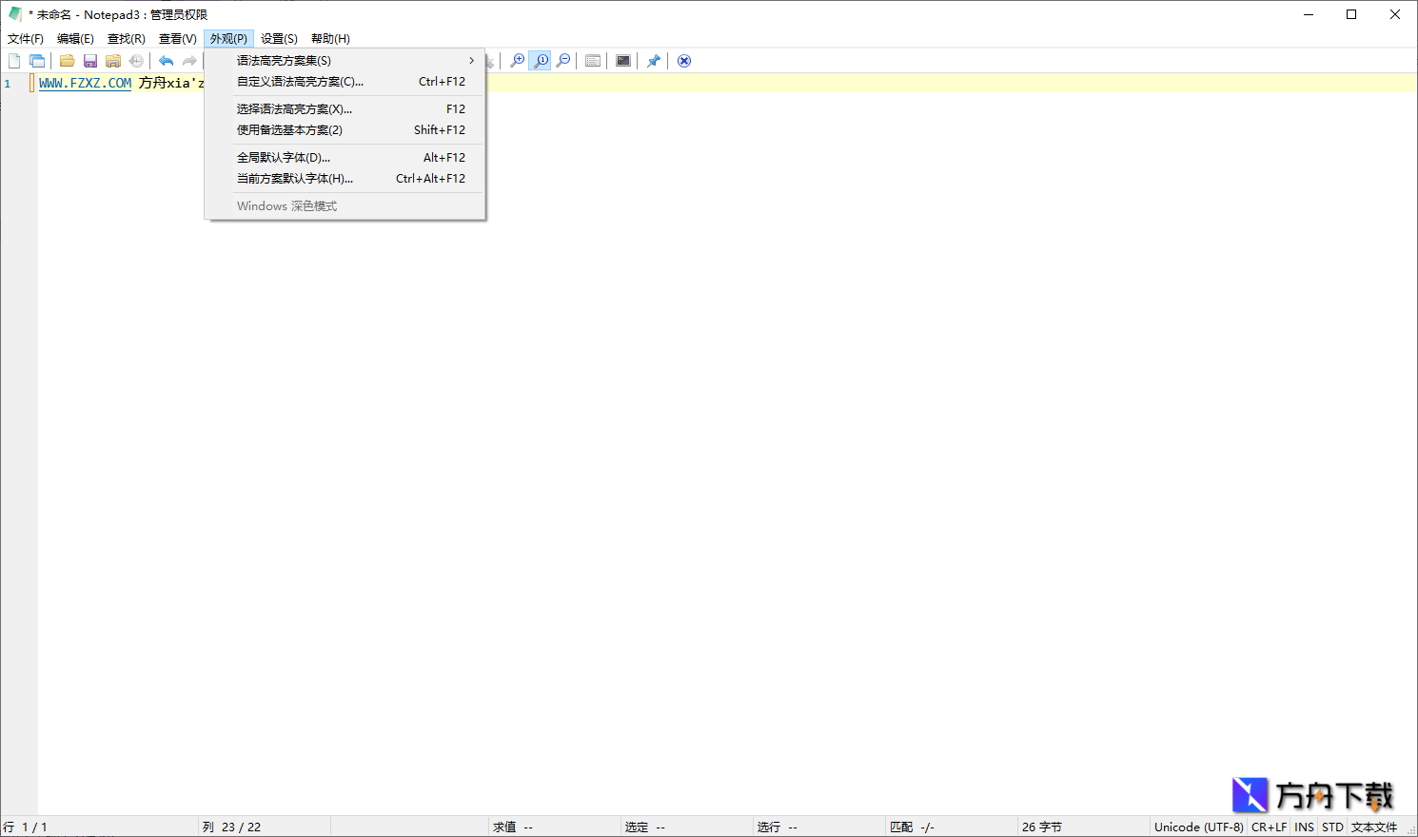Create a new file with the New icon

[14, 60]
